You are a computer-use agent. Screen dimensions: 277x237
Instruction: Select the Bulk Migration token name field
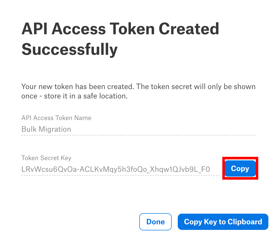pos(139,129)
